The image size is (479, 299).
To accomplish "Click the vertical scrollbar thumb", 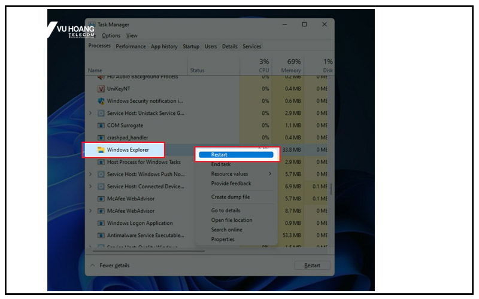I will coord(331,189).
